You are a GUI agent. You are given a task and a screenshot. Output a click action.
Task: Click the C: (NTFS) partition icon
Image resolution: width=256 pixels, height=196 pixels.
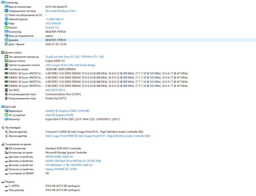[6, 186]
